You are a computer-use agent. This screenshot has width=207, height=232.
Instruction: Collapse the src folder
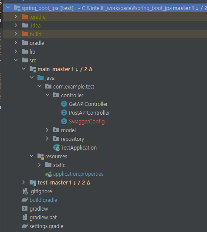pos(16,60)
